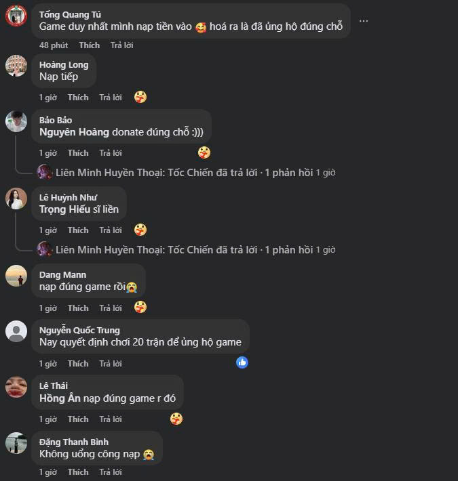Toggle Thích on Hoàng Long's comment
Viewport: 458px width, 481px height.
click(78, 98)
